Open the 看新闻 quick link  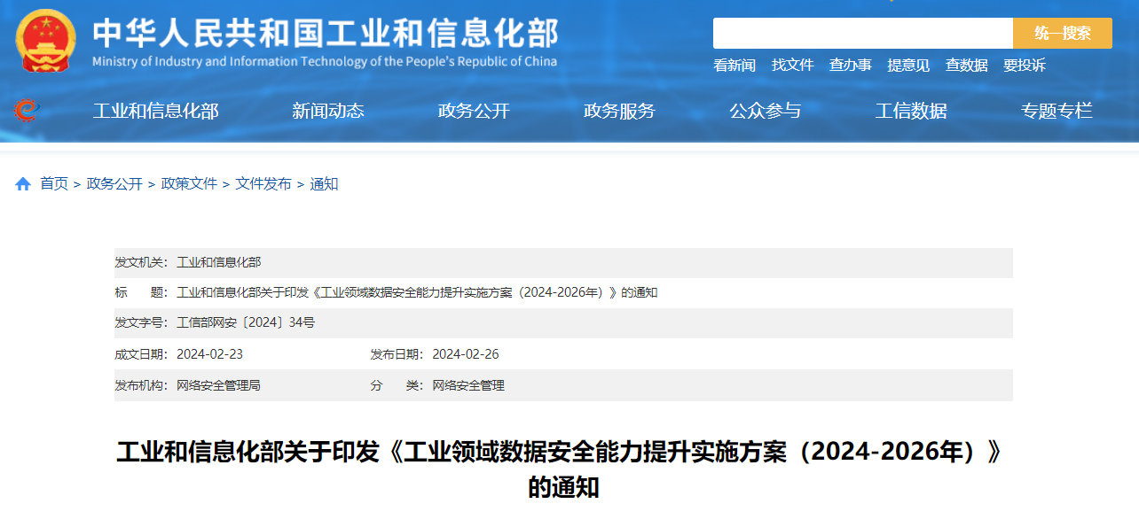point(734,66)
